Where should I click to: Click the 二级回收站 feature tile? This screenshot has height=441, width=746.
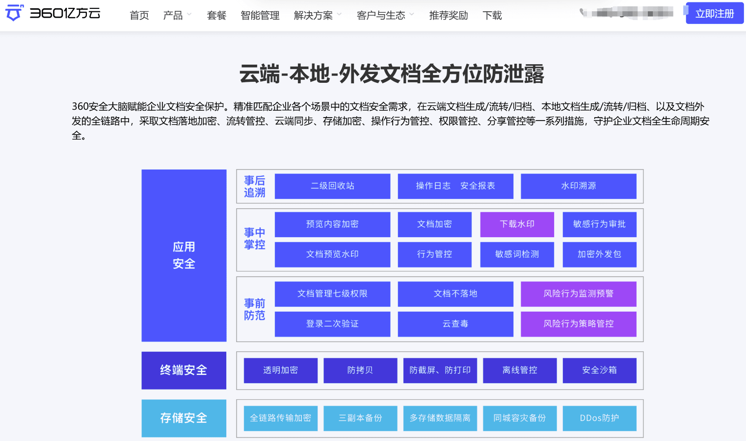333,186
